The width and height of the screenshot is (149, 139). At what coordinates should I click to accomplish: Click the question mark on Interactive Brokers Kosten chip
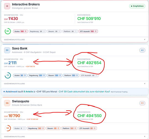25,31
